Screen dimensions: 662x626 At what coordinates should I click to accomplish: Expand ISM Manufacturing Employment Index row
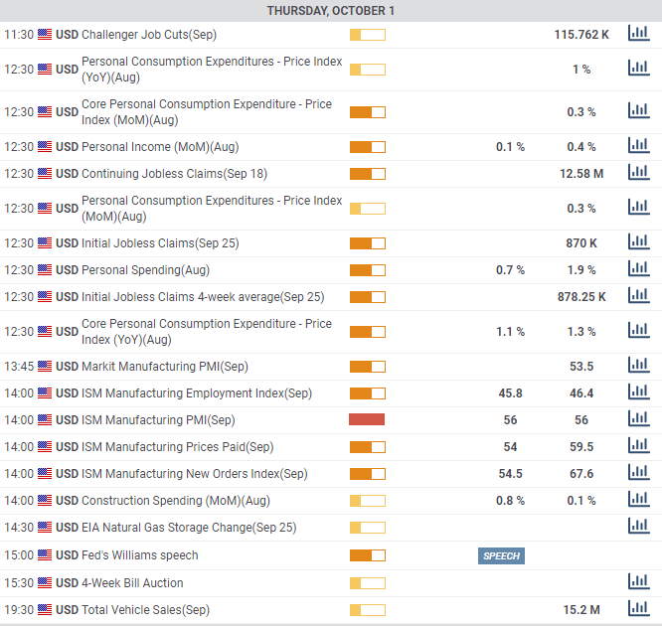pos(196,393)
